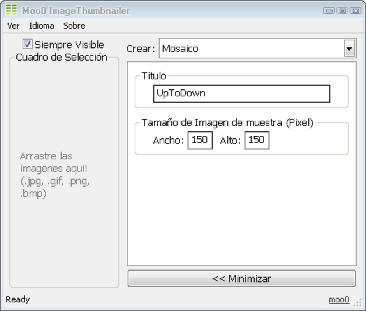
Task: Open the Idioma menu
Action: (x=41, y=26)
